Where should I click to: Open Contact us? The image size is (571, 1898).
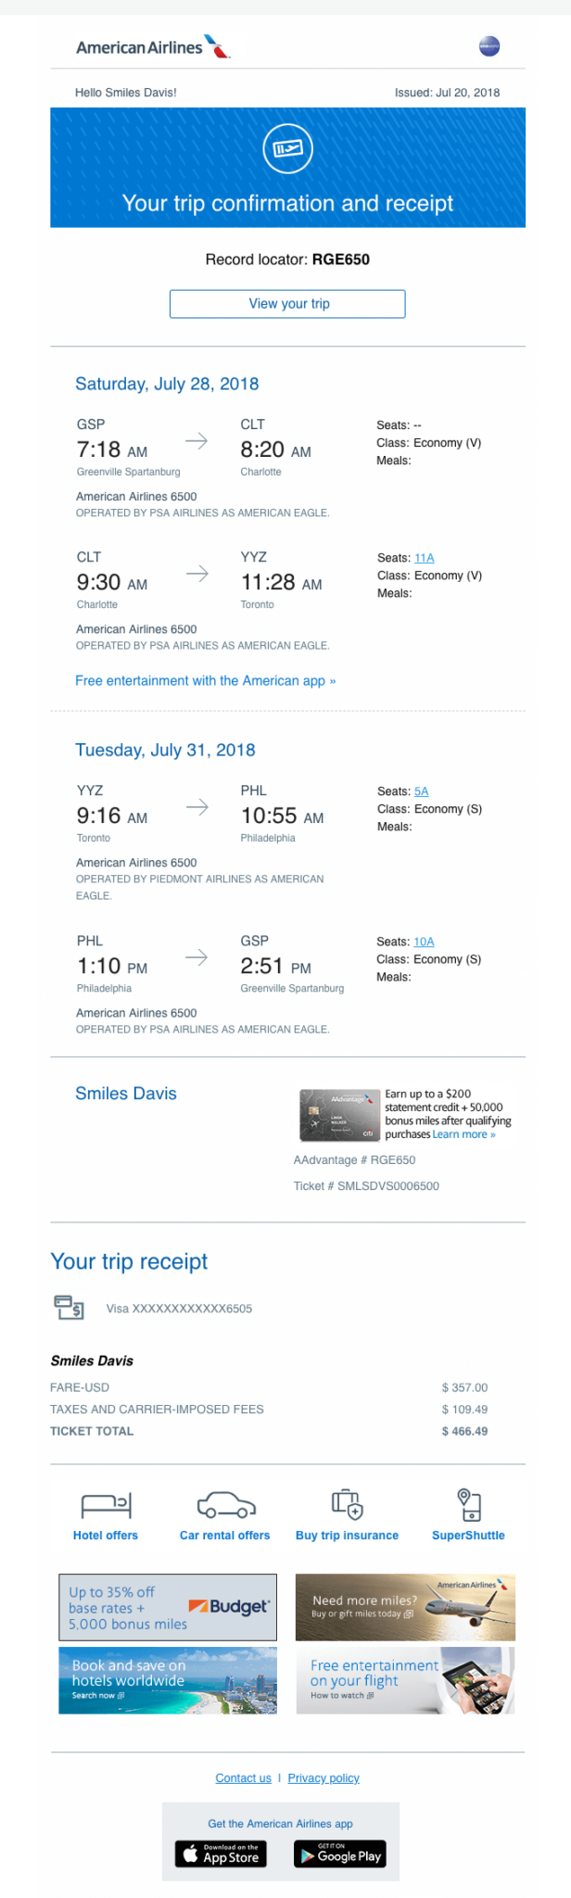[x=243, y=1778]
